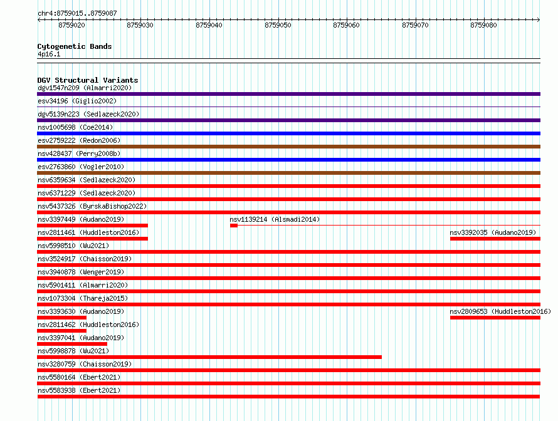Click the nsv3397041 (Audano2019) label
This screenshot has height=421, width=558.
point(81,338)
